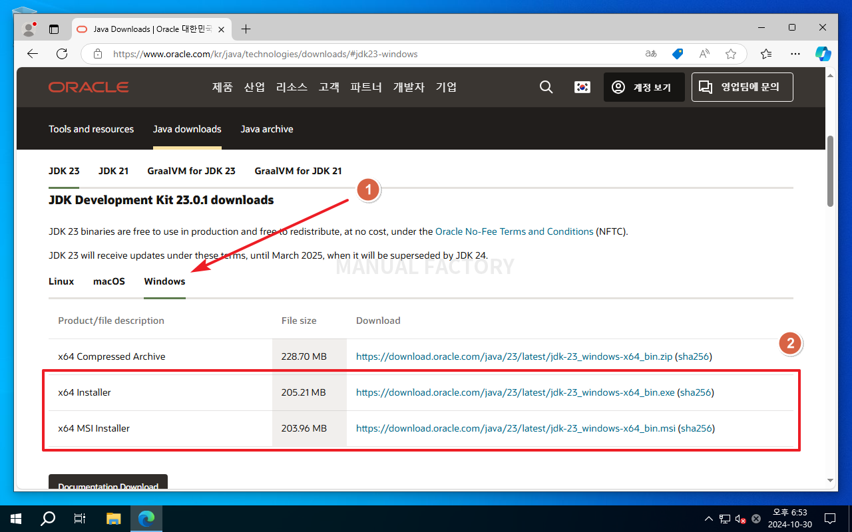Open sha256 link for the exe installer
The image size is (852, 532).
(x=696, y=392)
